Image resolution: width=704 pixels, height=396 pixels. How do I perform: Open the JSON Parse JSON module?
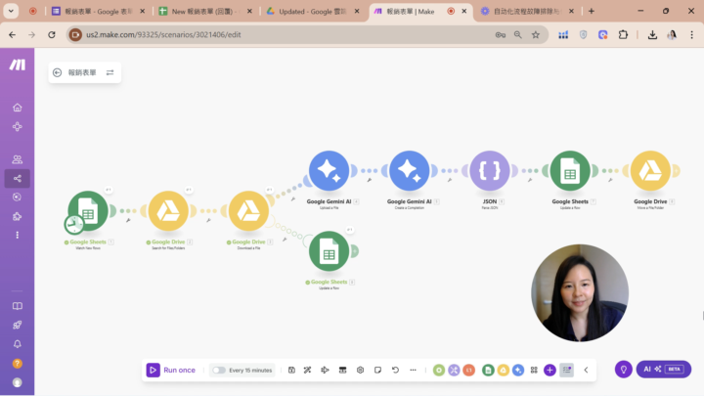[490, 170]
